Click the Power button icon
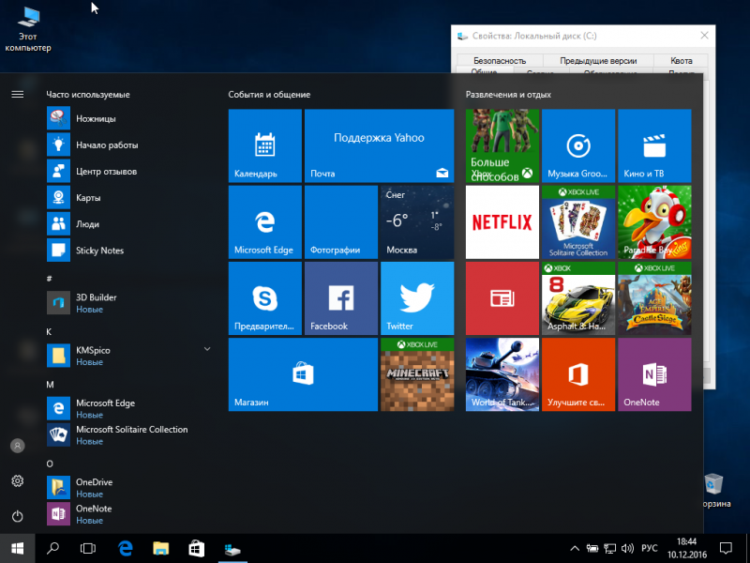750x563 pixels. click(x=18, y=516)
